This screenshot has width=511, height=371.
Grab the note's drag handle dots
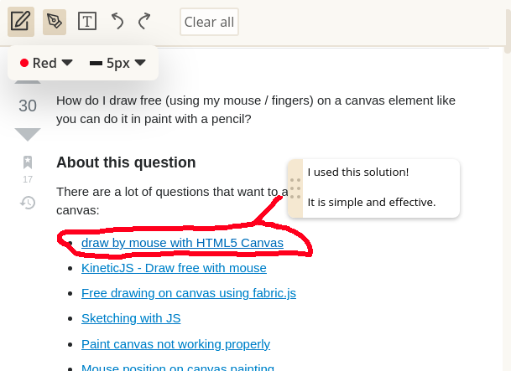[x=295, y=188]
